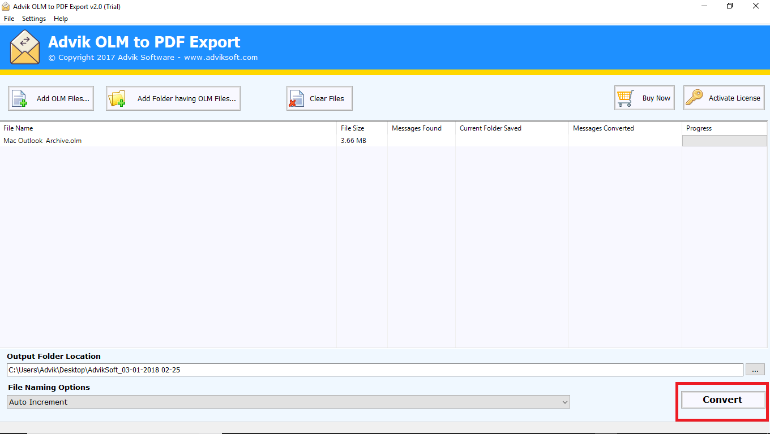Click the File Size column header
Viewport: 770px width, 434px height.
[362, 128]
